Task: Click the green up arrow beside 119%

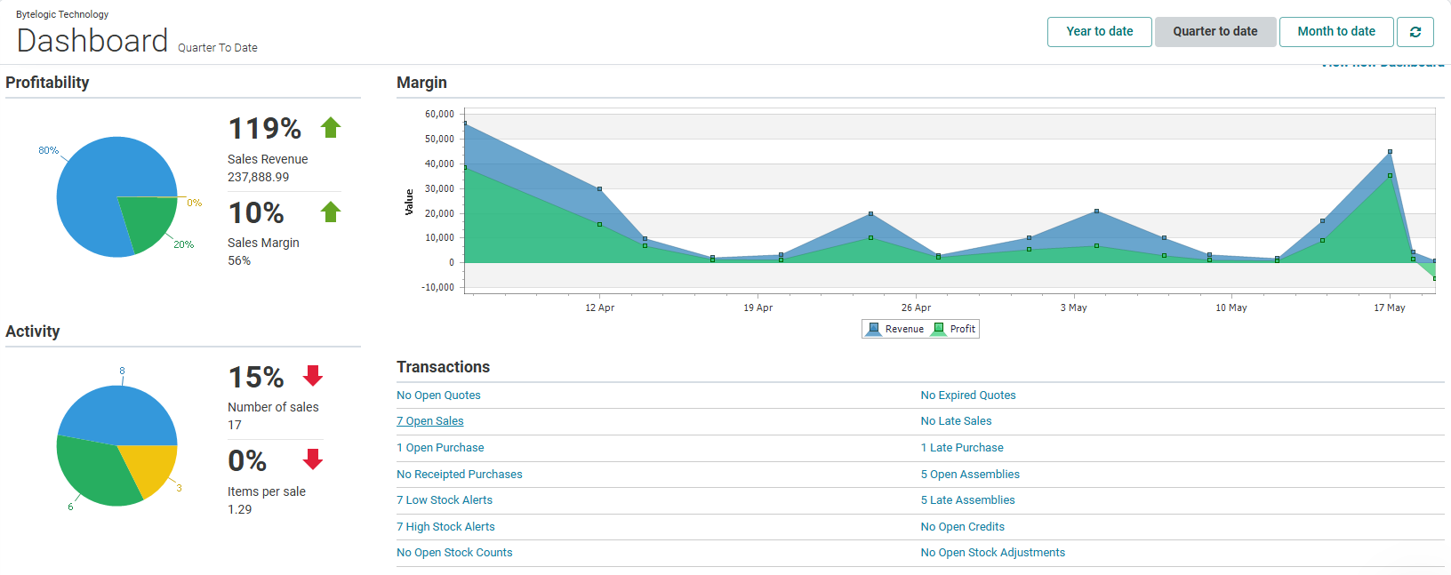Action: point(331,128)
